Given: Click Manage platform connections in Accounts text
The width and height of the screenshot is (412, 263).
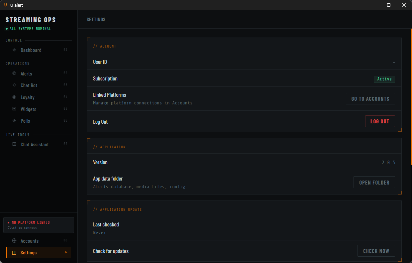Looking at the screenshot, I should click(143, 103).
